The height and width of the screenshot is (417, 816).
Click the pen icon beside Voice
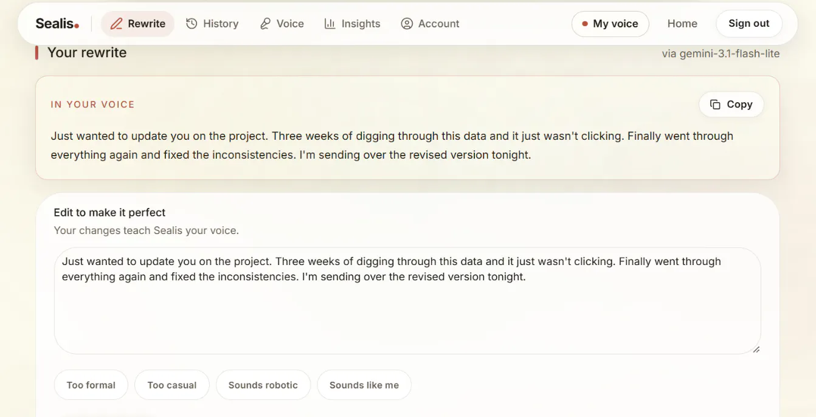(x=265, y=24)
